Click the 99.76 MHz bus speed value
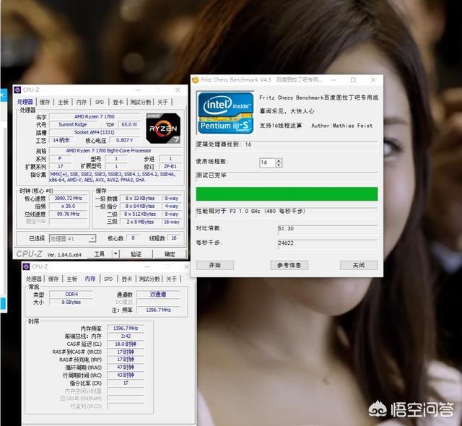The height and width of the screenshot is (426, 462). click(69, 214)
